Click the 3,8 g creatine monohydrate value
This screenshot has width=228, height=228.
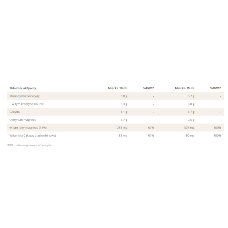coord(124,96)
